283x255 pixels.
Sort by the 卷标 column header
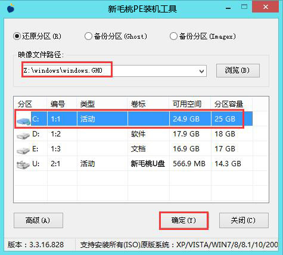[138, 104]
